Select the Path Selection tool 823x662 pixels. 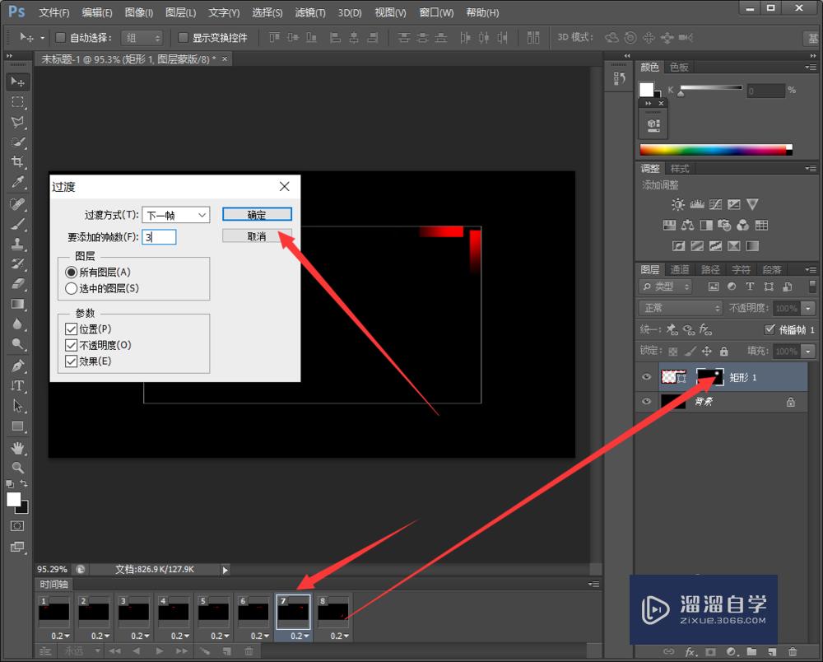17,406
